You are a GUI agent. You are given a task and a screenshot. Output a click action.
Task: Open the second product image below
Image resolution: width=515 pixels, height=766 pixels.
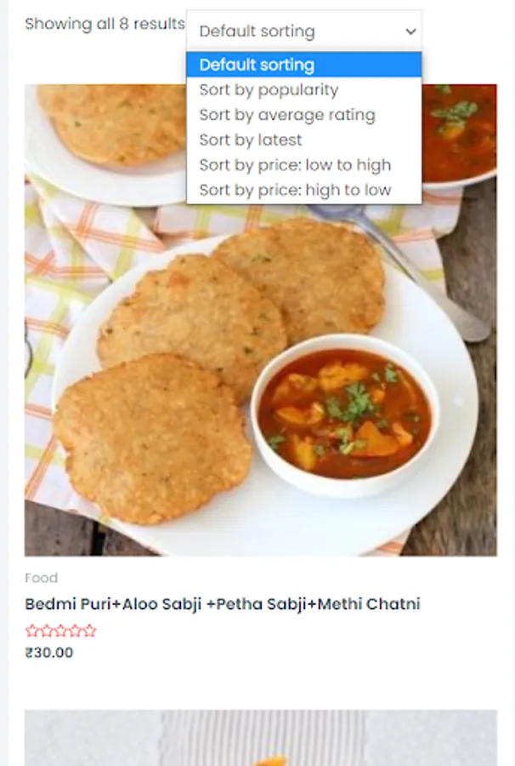tap(261, 738)
